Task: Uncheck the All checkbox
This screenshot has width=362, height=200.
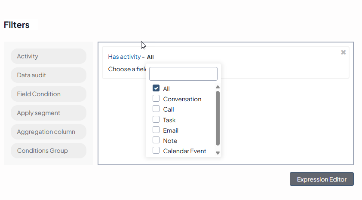Action: [156, 88]
